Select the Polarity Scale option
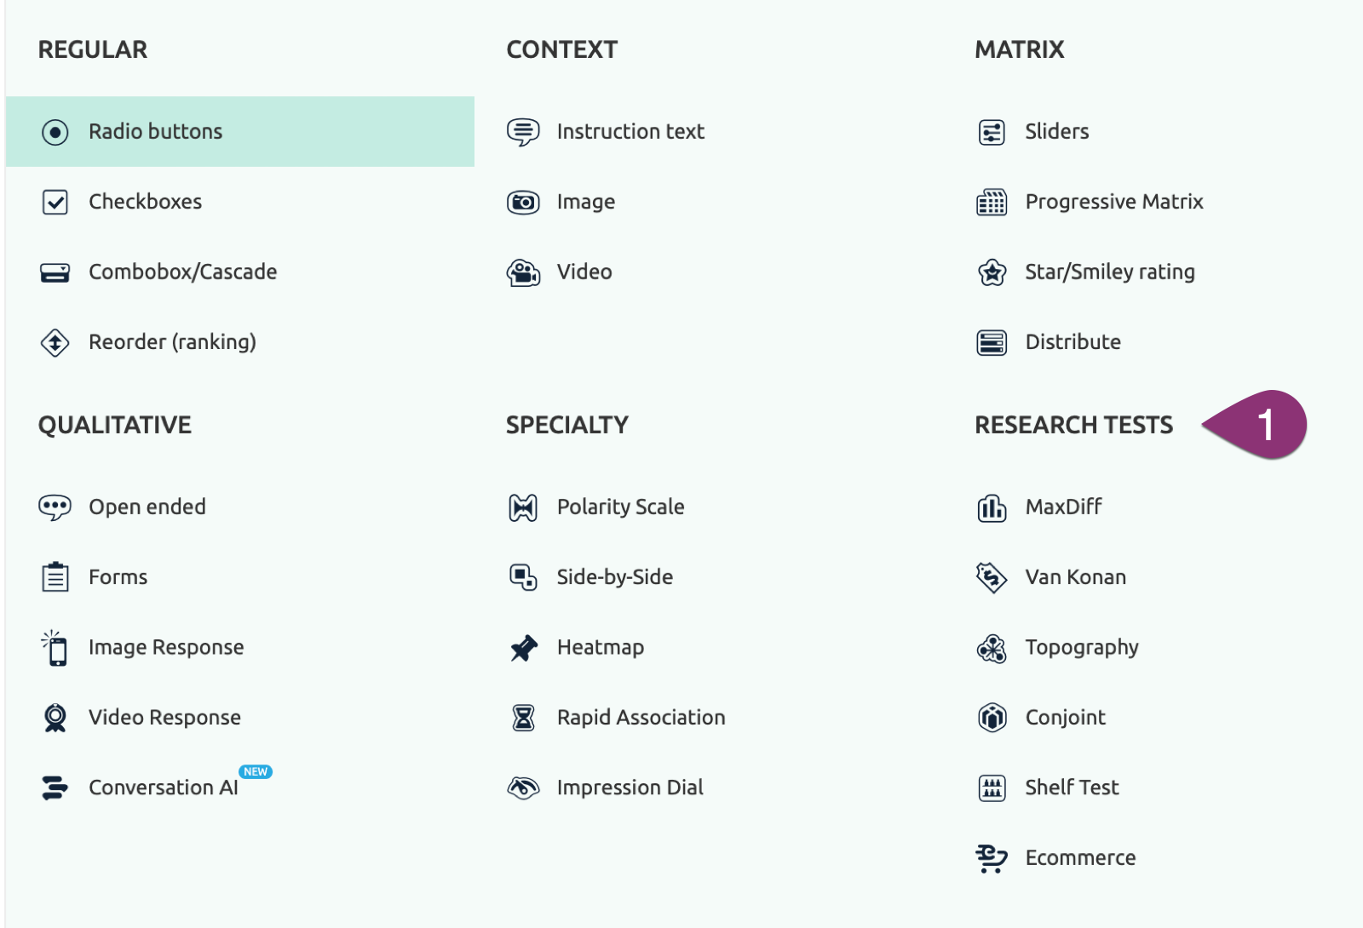The image size is (1363, 928). tap(620, 507)
